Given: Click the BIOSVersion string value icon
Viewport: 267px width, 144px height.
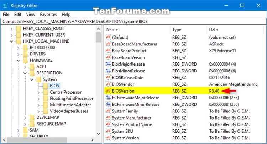Looking at the screenshot, I should [x=108, y=91].
